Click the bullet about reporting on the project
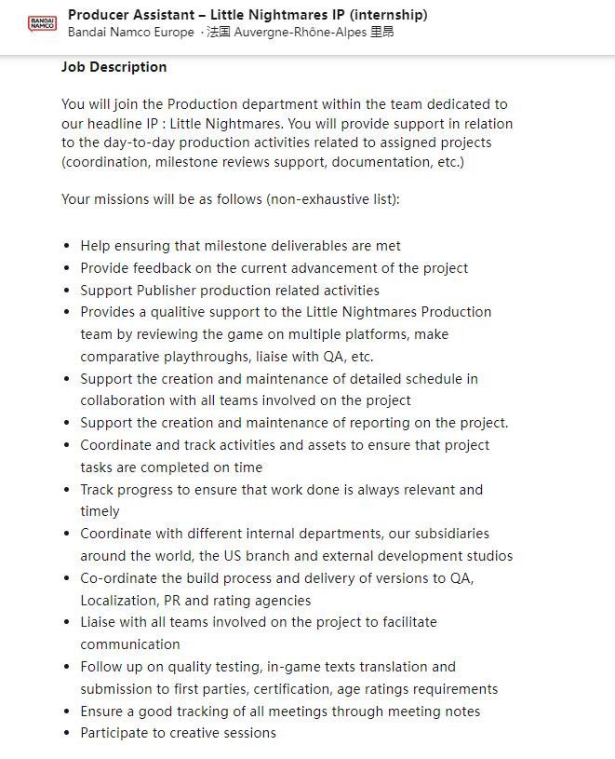Screen dimensions: 615x759 click(x=294, y=423)
